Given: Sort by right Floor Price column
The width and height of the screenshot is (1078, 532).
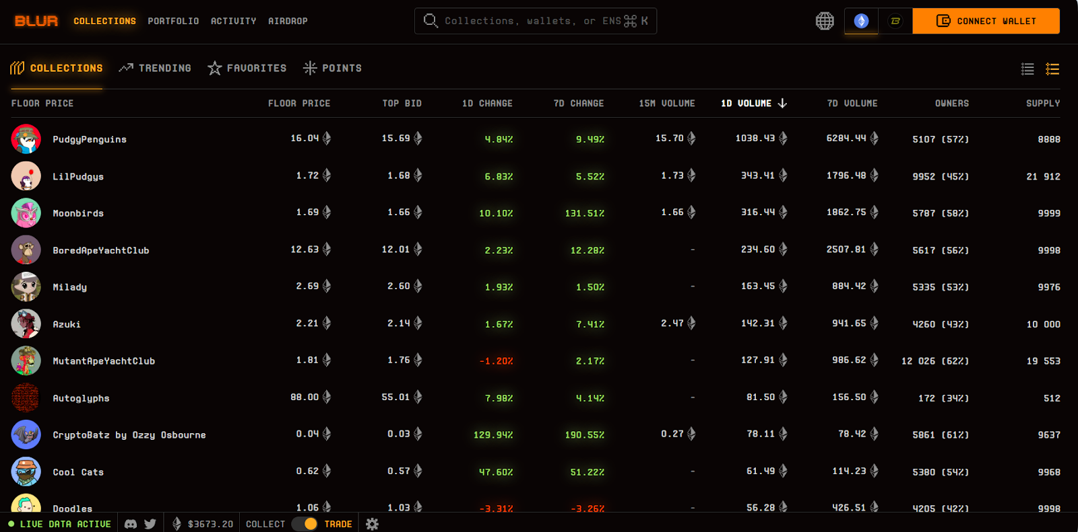Looking at the screenshot, I should click(299, 104).
